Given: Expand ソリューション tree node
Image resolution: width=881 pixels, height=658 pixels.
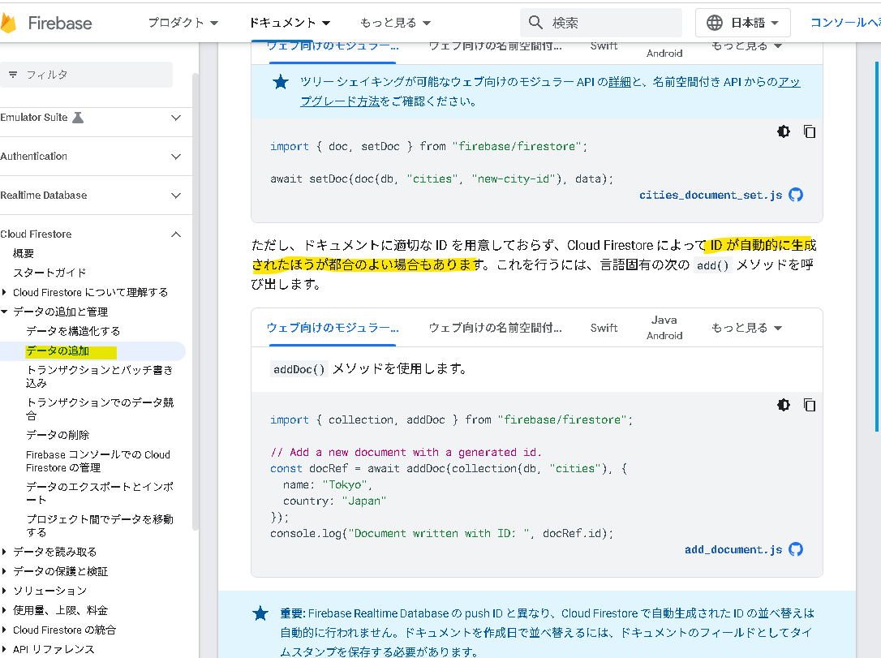Looking at the screenshot, I should [5, 591].
